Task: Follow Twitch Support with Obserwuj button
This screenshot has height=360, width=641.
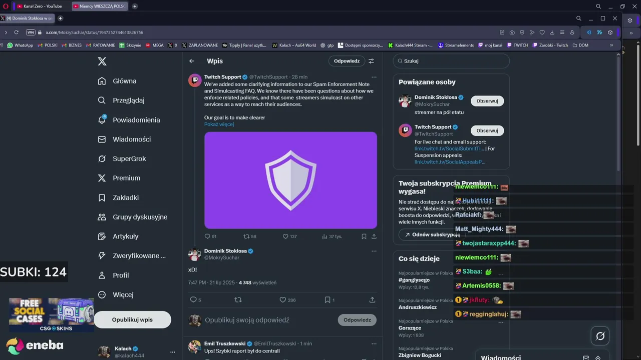Action: click(x=487, y=130)
